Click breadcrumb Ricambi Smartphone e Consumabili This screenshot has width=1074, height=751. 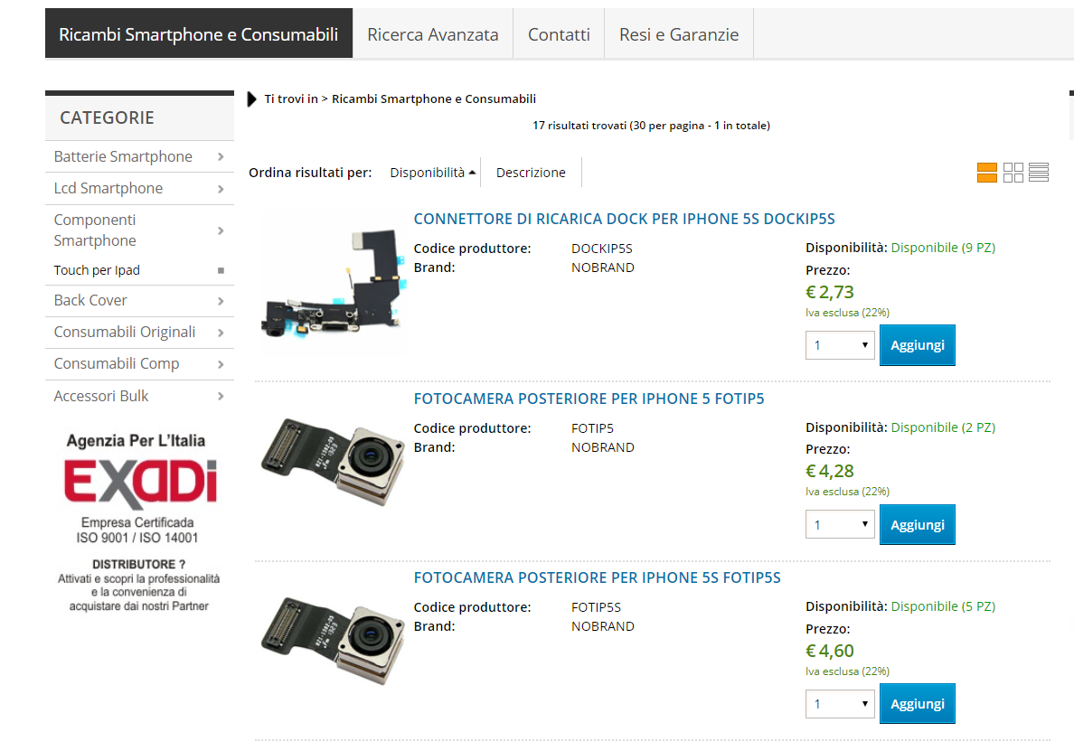tap(434, 99)
